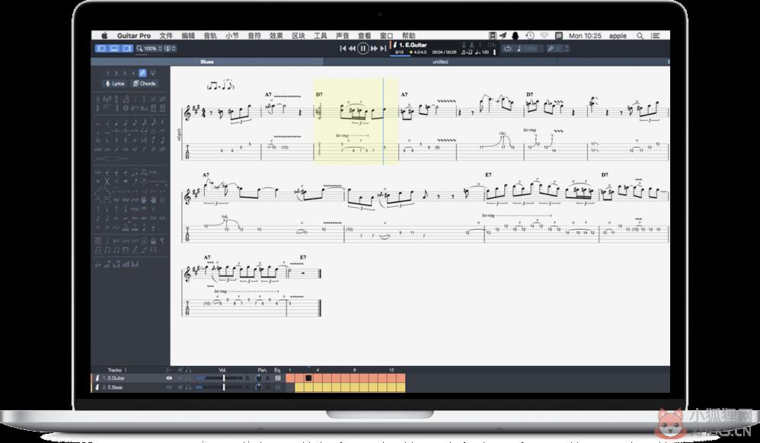Open Spotlight search in the menu bar
This screenshot has width=760, height=443.
640,35
